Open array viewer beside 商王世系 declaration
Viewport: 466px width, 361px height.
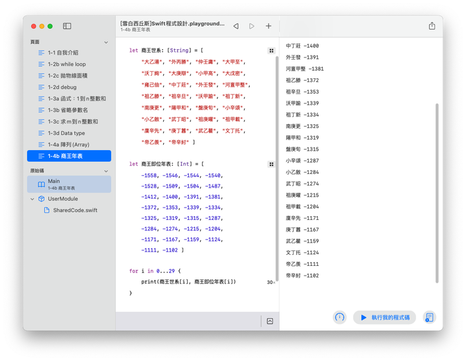271,50
